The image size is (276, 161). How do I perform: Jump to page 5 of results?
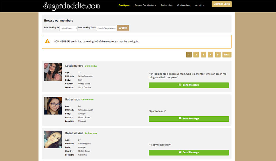218,55
